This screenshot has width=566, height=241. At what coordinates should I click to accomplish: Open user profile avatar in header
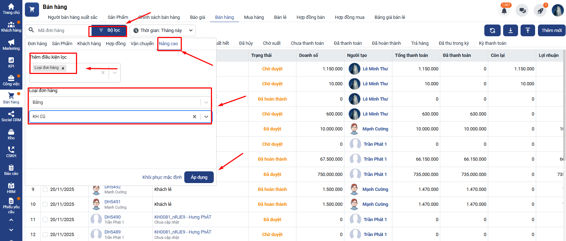click(557, 10)
